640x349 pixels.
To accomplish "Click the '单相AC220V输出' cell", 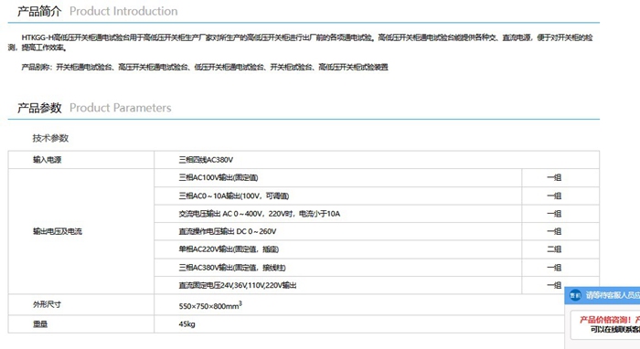I will pos(338,249).
